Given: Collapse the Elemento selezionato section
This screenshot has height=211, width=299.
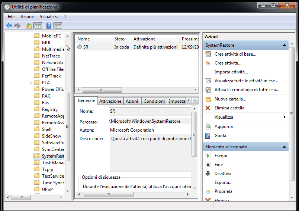Looking at the screenshot, I should pos(284,147).
